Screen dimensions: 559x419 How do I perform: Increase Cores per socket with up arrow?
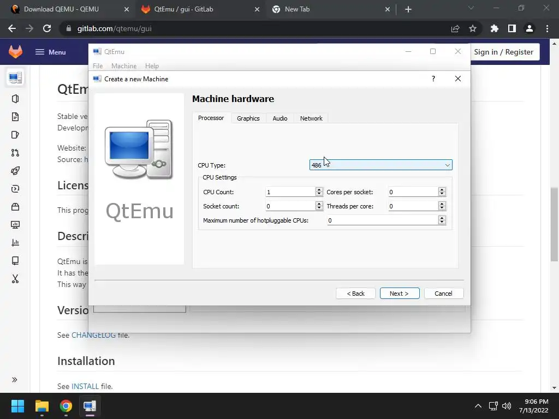[x=442, y=189]
